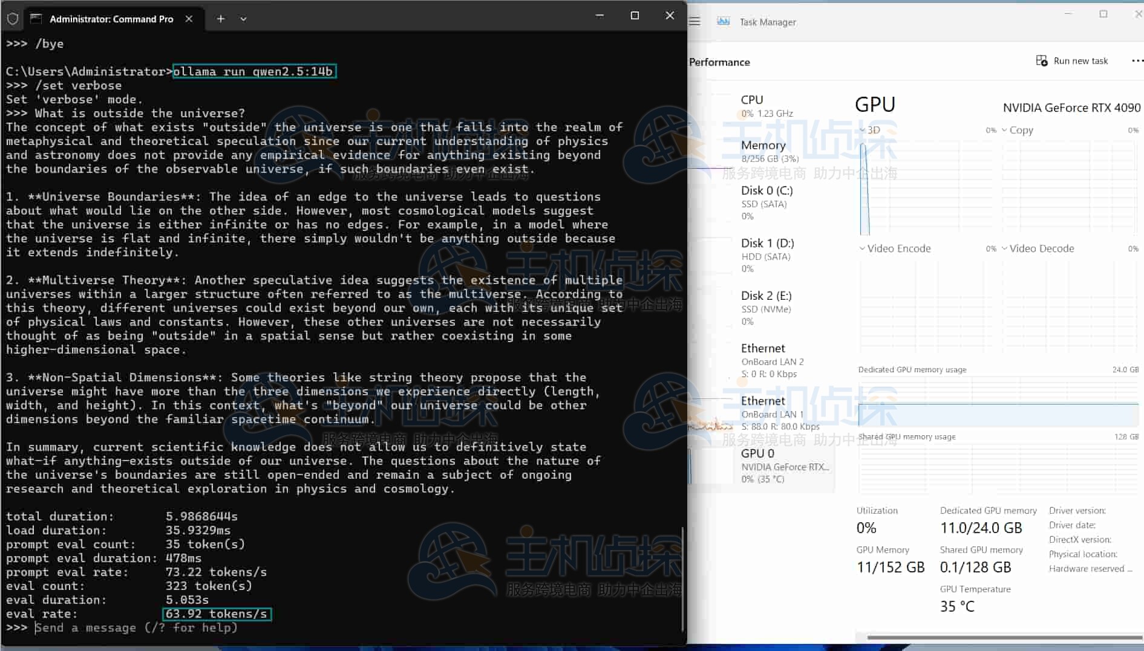Viewport: 1144px width, 651px height.
Task: Click the Task Manager app icon
Action: 723,22
